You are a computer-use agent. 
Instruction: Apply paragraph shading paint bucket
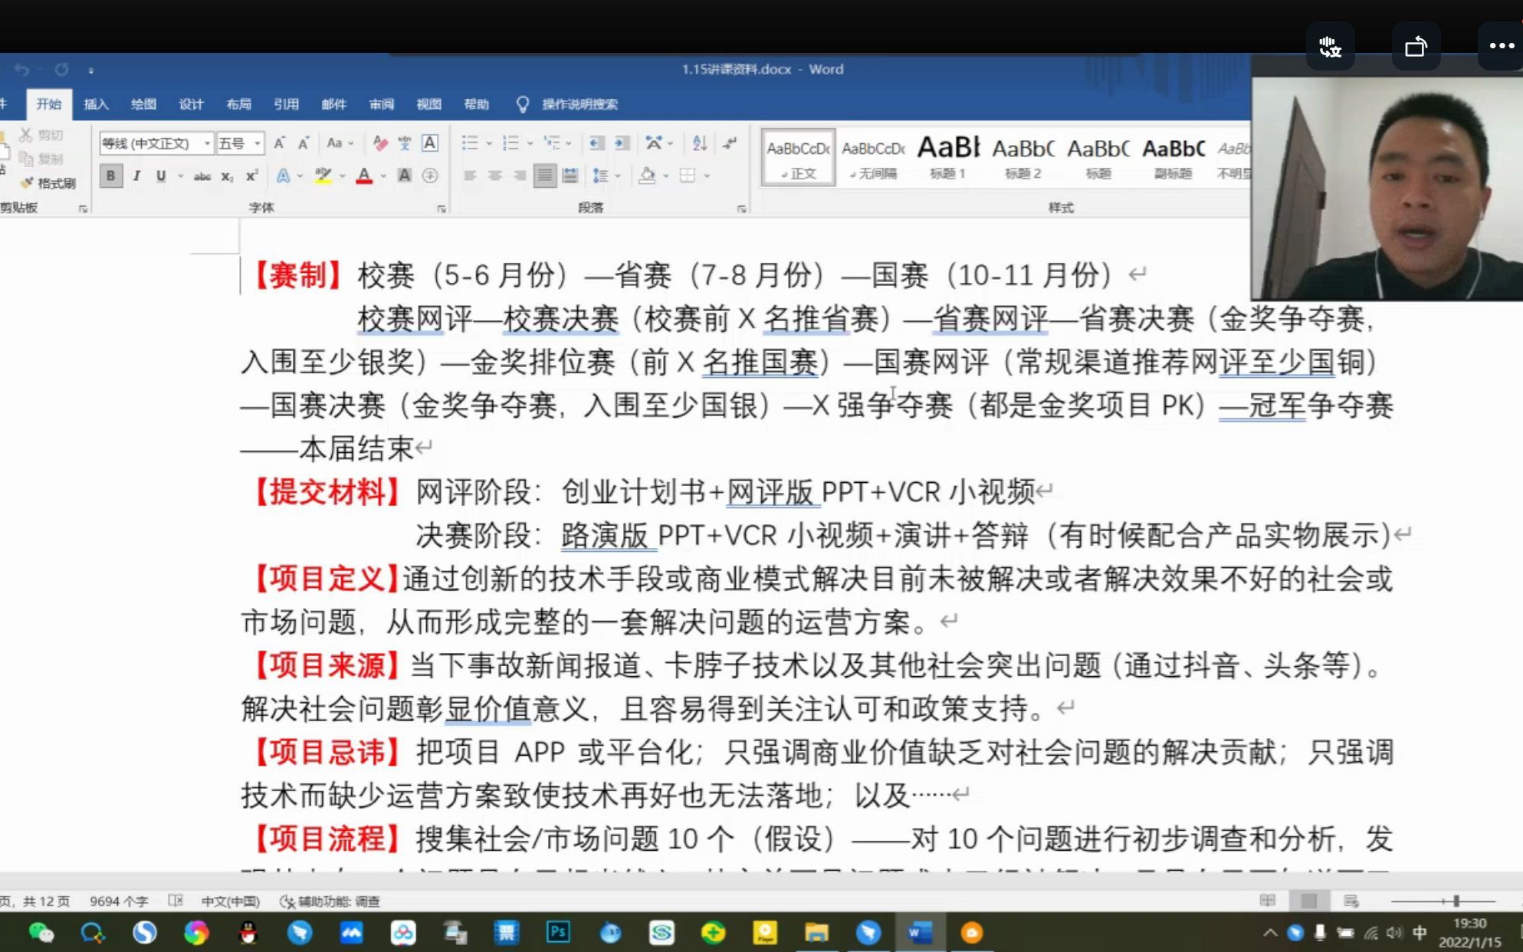648,176
